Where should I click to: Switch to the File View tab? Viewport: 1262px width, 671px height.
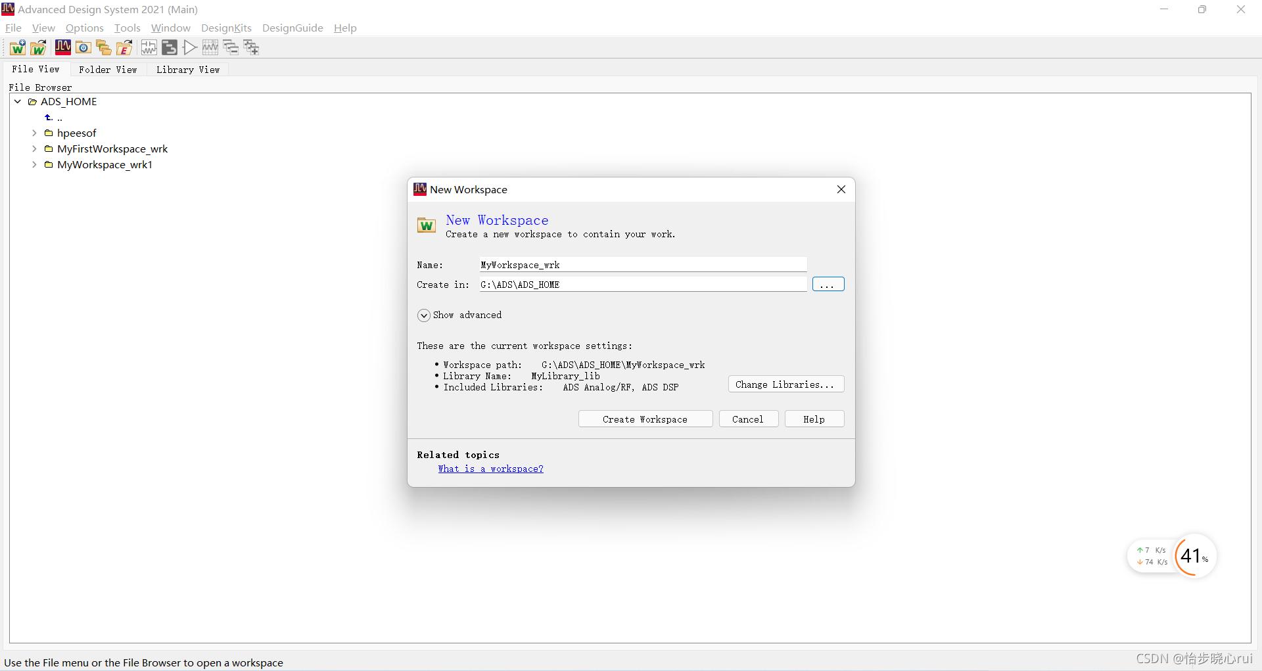pos(35,69)
